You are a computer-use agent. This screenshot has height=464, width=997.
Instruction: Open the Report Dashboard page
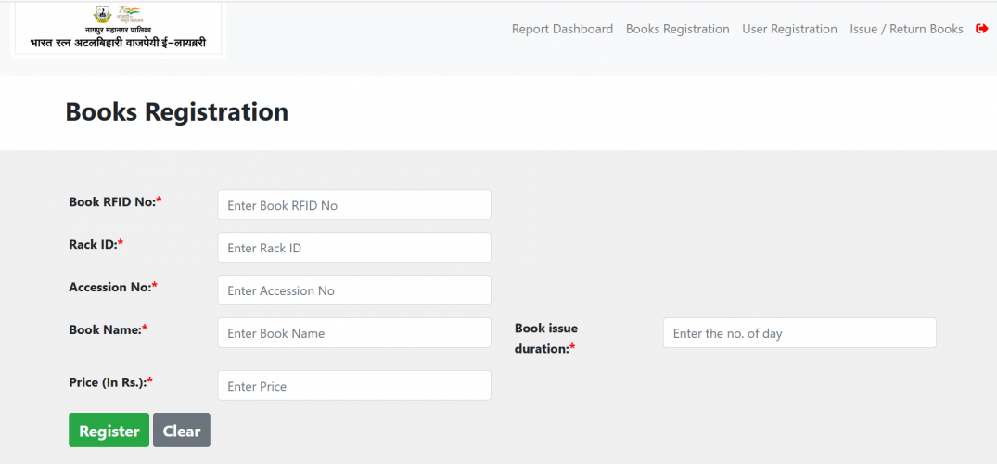(562, 29)
